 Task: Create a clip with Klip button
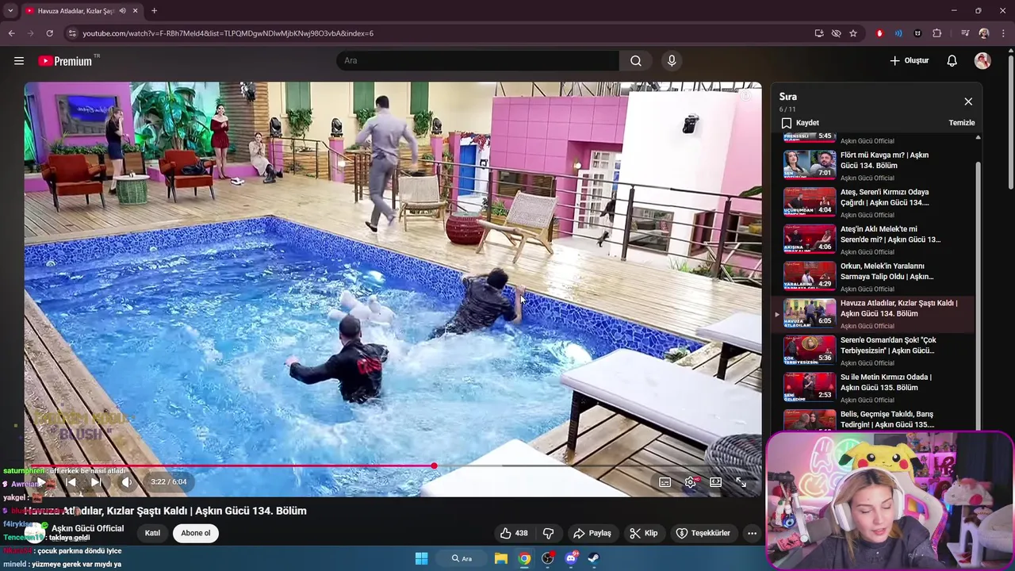coord(643,533)
